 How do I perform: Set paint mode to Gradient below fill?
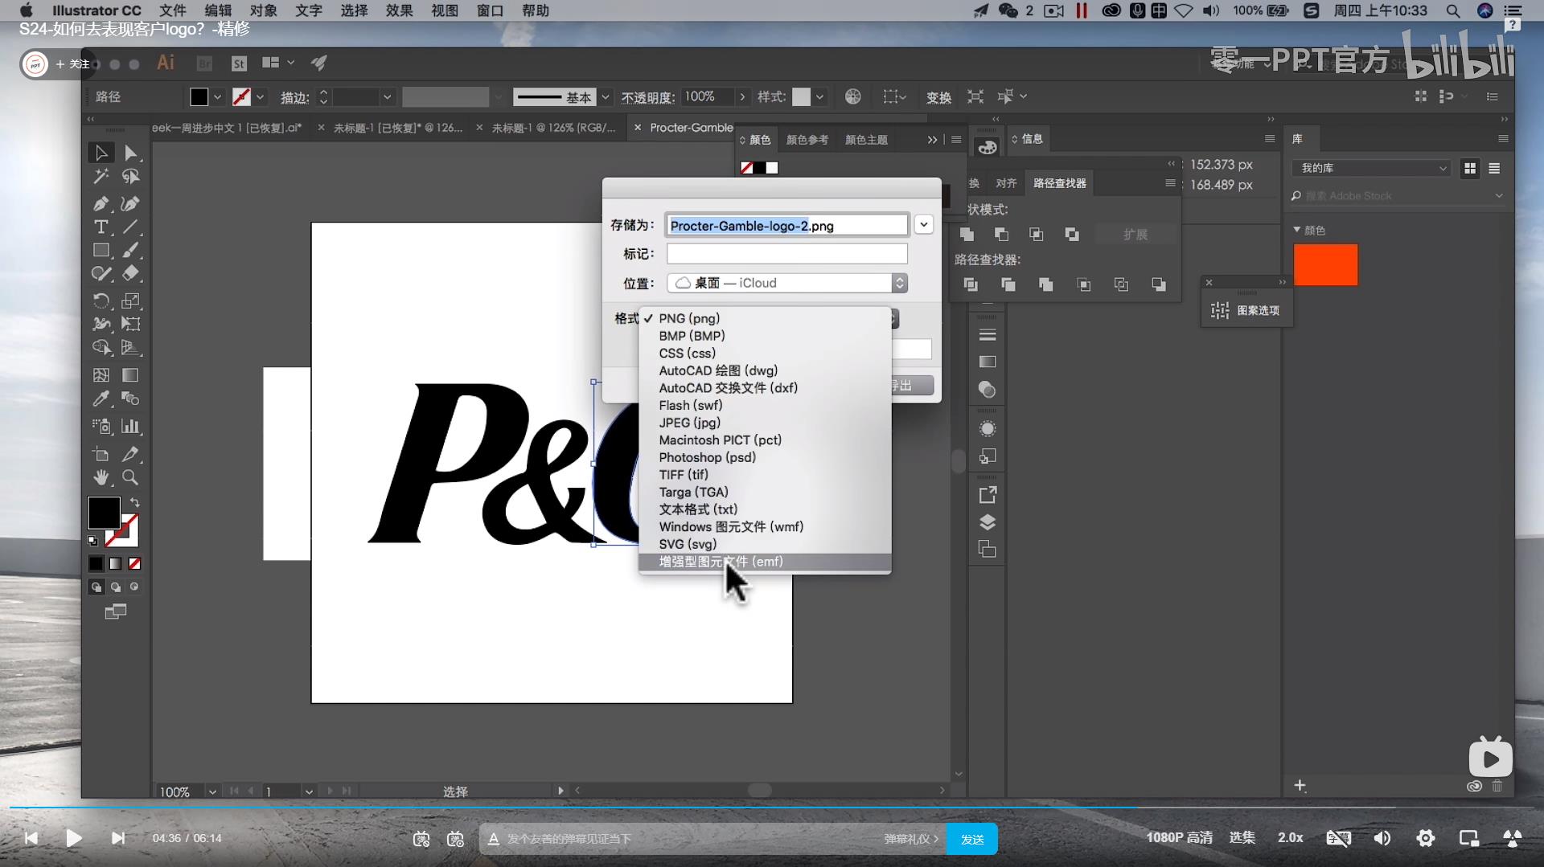(x=115, y=564)
